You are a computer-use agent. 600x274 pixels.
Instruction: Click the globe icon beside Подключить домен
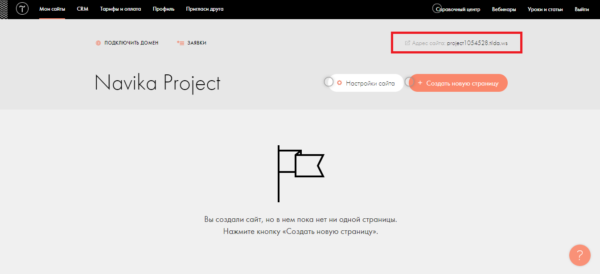(98, 43)
